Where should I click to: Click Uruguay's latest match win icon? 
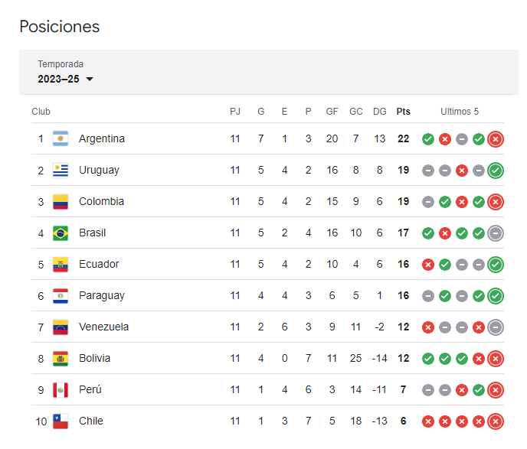coord(496,171)
